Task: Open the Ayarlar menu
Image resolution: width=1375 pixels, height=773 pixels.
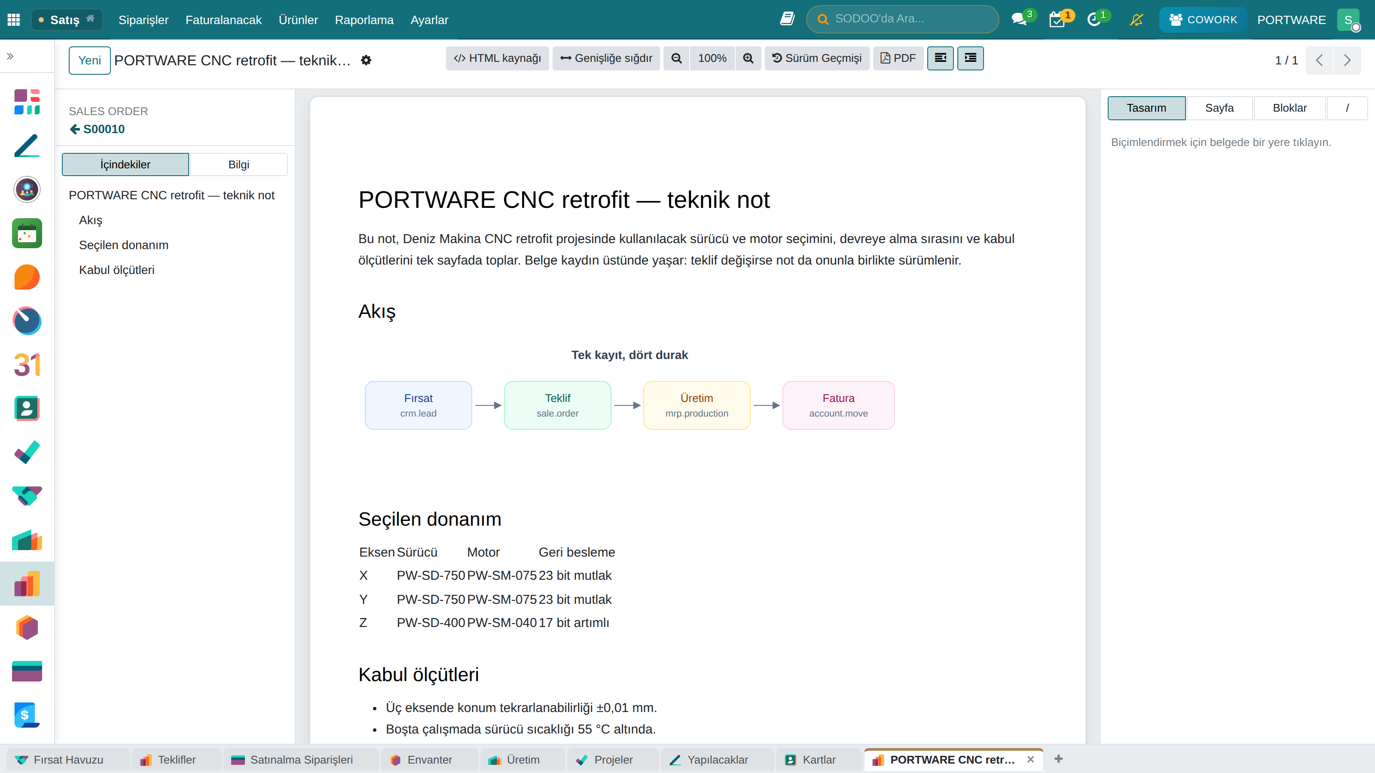Action: click(429, 20)
